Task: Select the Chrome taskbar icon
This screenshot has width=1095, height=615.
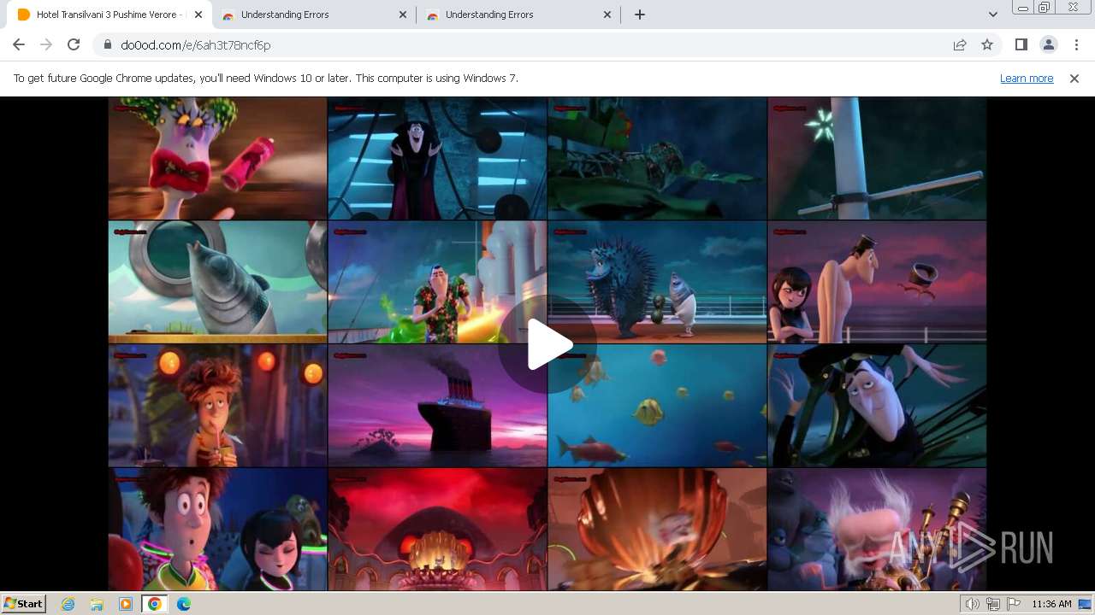Action: 154,604
